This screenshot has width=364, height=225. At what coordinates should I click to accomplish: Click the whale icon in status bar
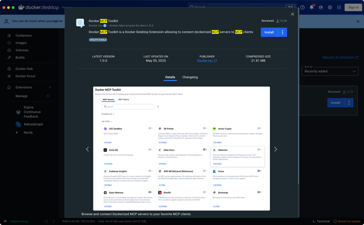(5, 221)
